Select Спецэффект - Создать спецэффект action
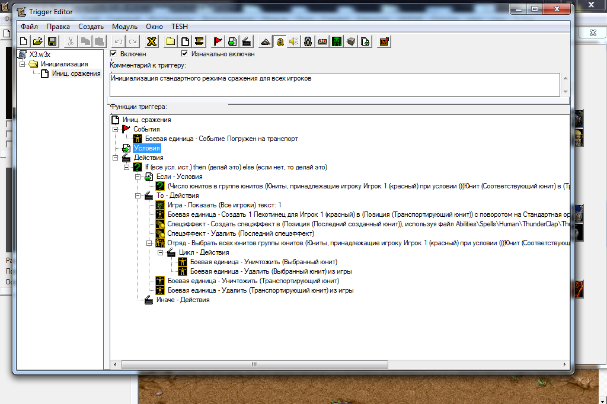Screen dimensions: 607x404 (368, 224)
